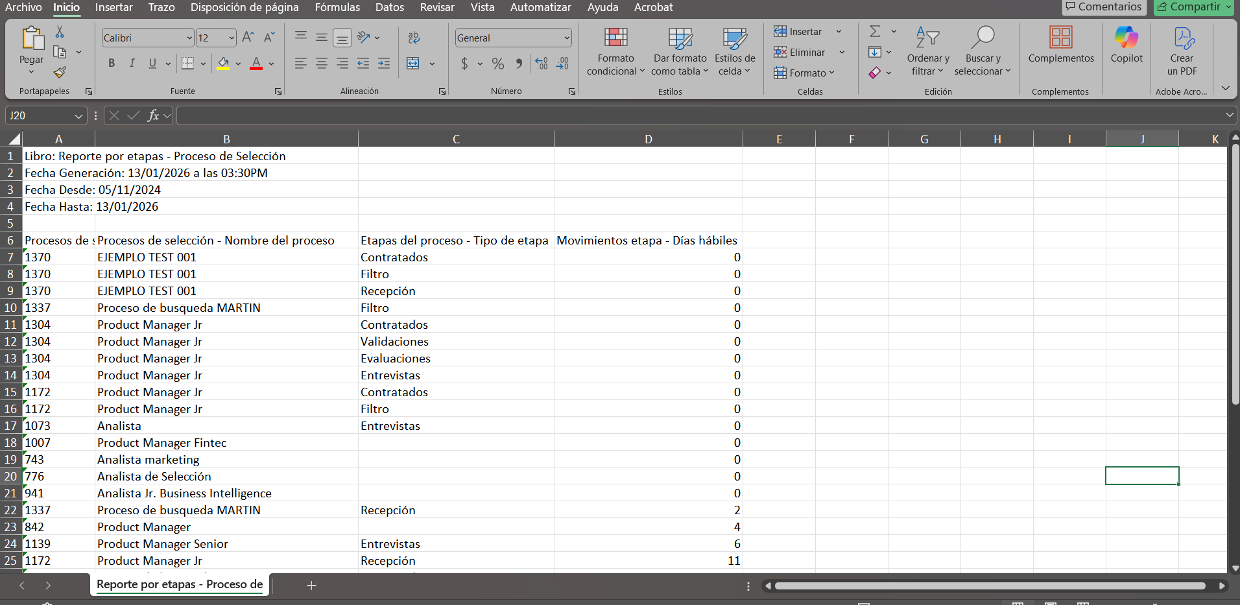This screenshot has height=605, width=1240.
Task: Open Formato condicional menu
Action: 615,52
